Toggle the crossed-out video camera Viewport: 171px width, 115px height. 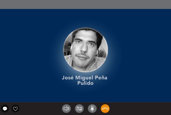pyautogui.click(x=79, y=108)
